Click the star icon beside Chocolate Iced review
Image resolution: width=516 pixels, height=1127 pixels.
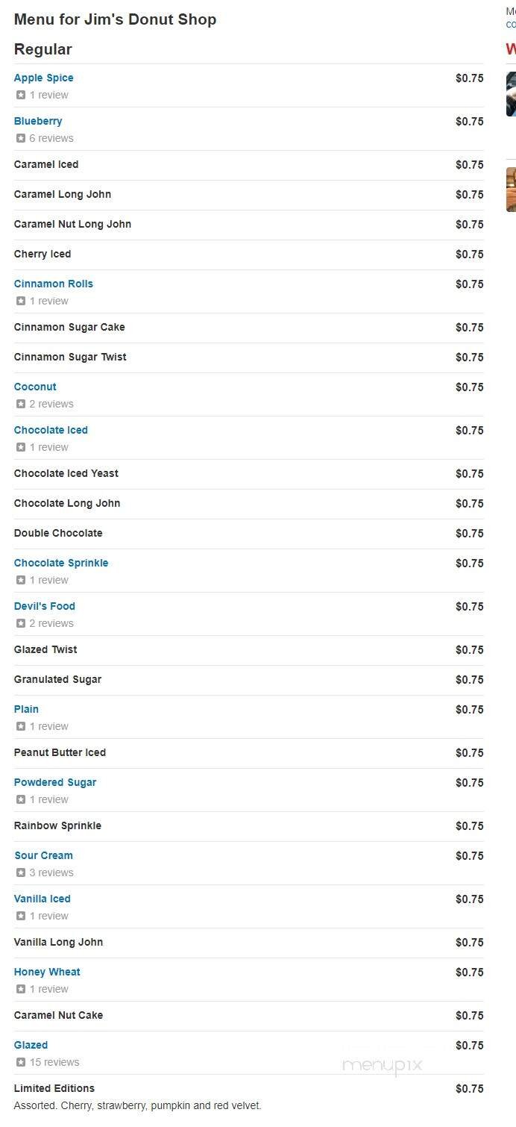[20, 447]
